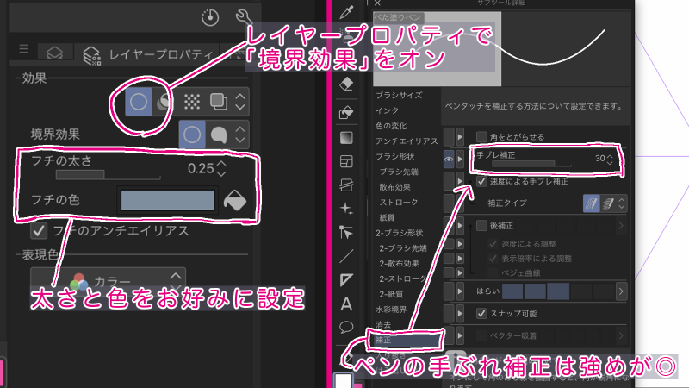Open 色の変化 category

click(x=391, y=126)
